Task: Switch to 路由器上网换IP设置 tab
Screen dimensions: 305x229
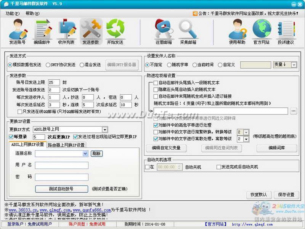Action: [x=66, y=145]
